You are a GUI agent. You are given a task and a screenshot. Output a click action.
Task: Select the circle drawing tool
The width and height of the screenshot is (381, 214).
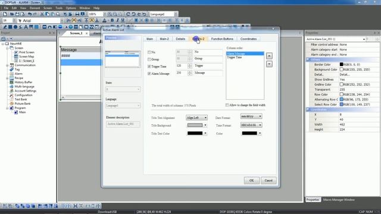tap(15, 27)
